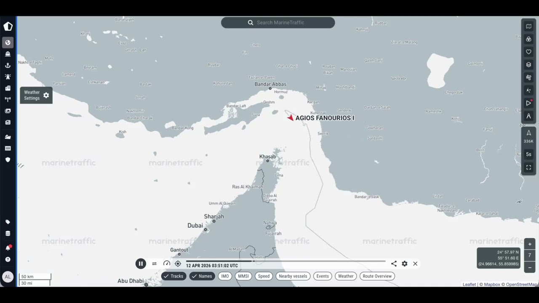Screen dimensions: 539x303
Task: Click the coordinates readout box
Action: tap(499, 258)
